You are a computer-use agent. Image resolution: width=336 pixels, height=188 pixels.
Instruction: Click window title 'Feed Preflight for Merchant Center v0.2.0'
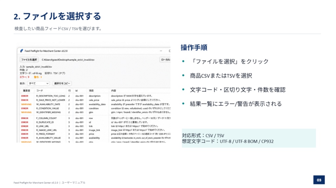46,51
